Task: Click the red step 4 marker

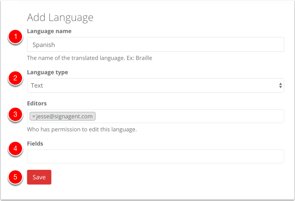Action: 16,148
